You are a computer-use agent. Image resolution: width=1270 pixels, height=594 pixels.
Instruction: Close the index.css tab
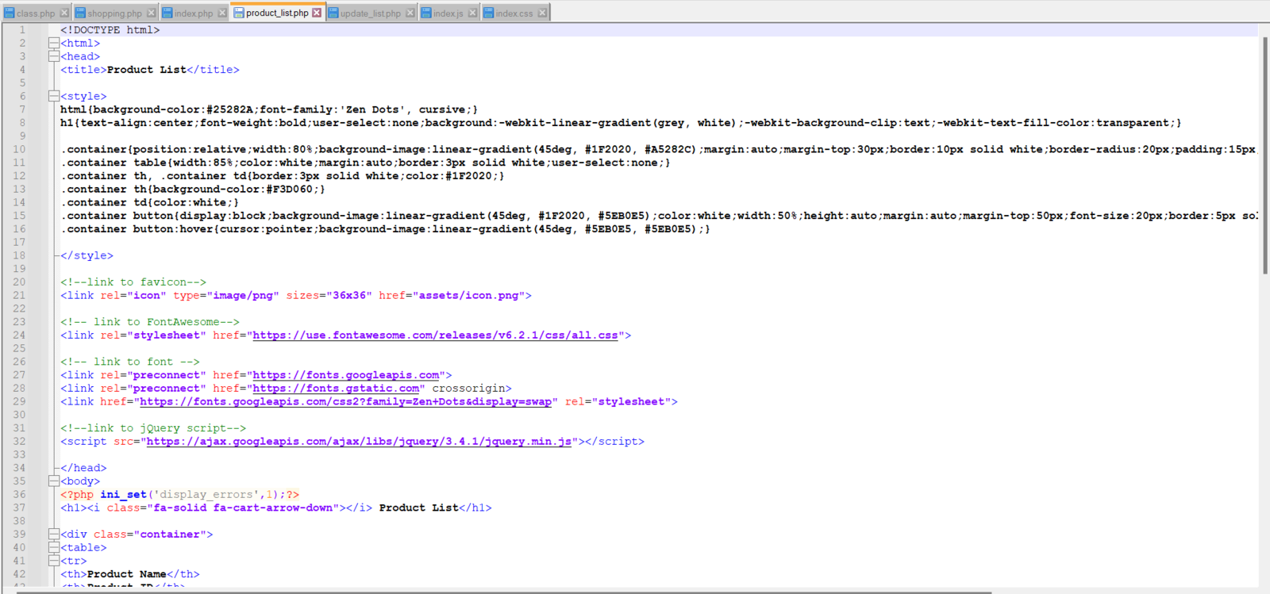coord(542,13)
